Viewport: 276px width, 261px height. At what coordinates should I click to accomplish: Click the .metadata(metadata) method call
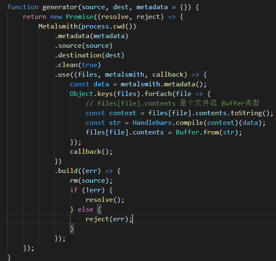coord(91,36)
